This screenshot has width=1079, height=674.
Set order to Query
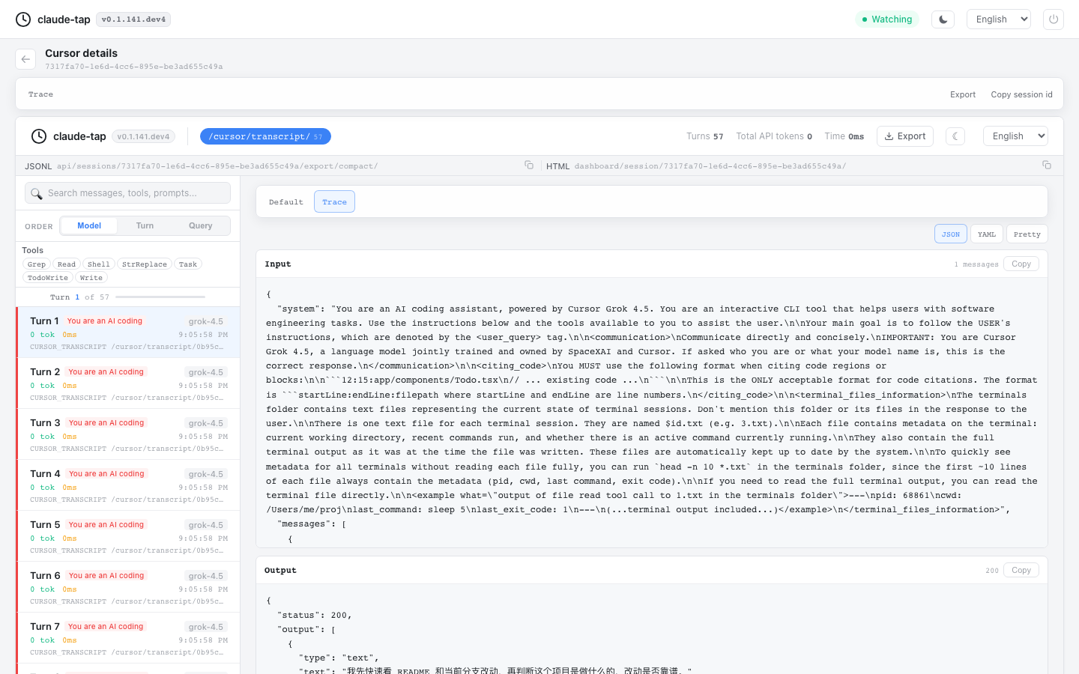201,226
